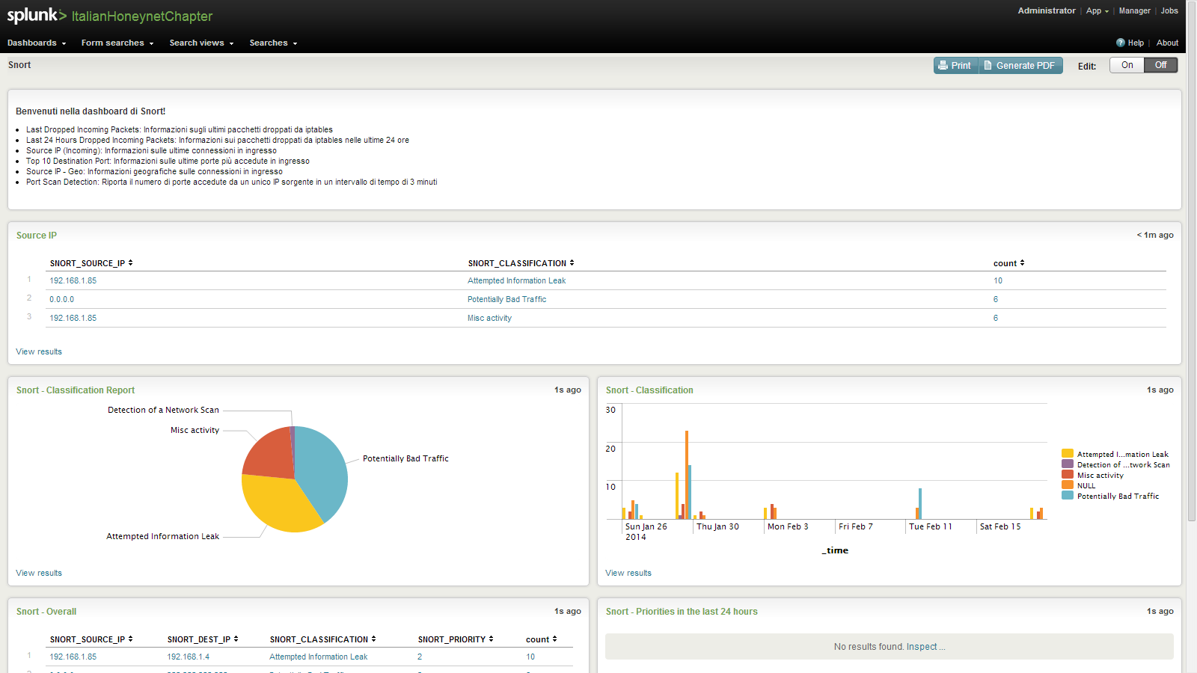Sort Source IP table by SNORT_CLASSIFICATION arrows

[572, 263]
